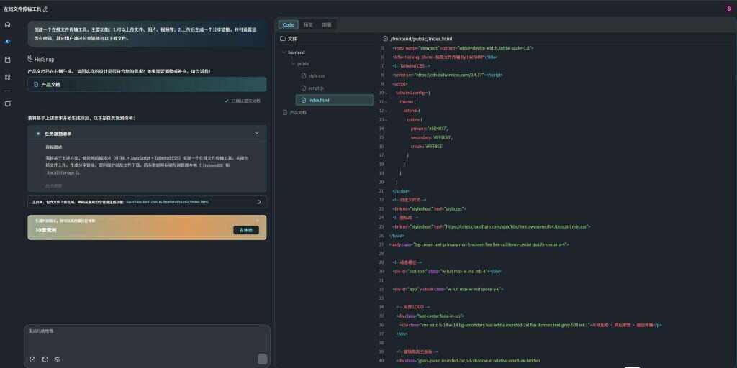This screenshot has width=737, height=368.
Task: Collapse the 任务规划清单 panel with chevron
Action: 257,133
